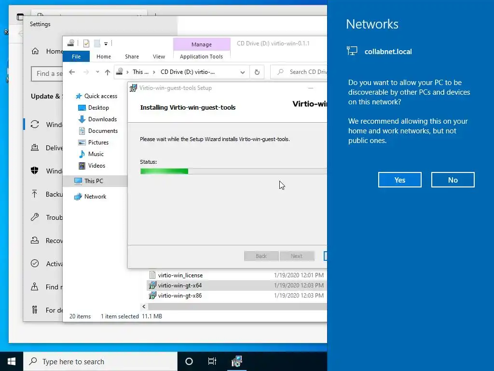Click 'This ...' breadcrumb in address bar
Viewport: 494px width, 371px height.
tap(140, 72)
